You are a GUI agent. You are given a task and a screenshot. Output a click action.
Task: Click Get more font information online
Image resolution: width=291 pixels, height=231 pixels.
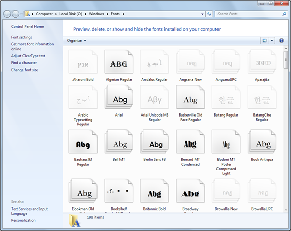click(x=32, y=47)
